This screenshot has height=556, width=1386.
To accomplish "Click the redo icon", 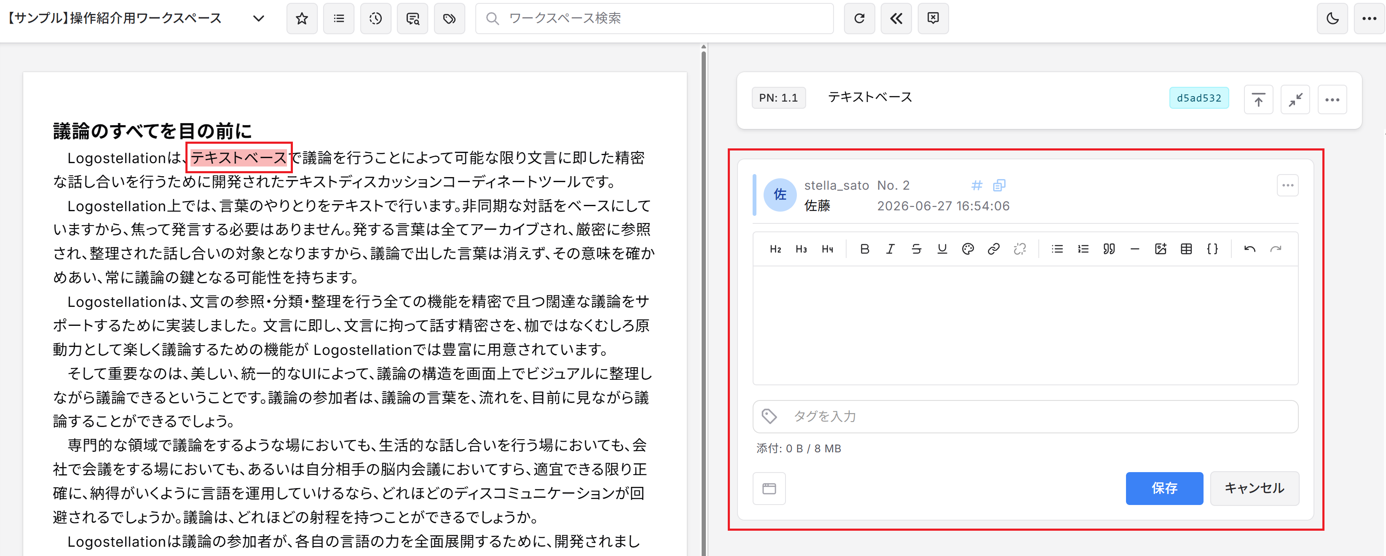I will click(1276, 249).
